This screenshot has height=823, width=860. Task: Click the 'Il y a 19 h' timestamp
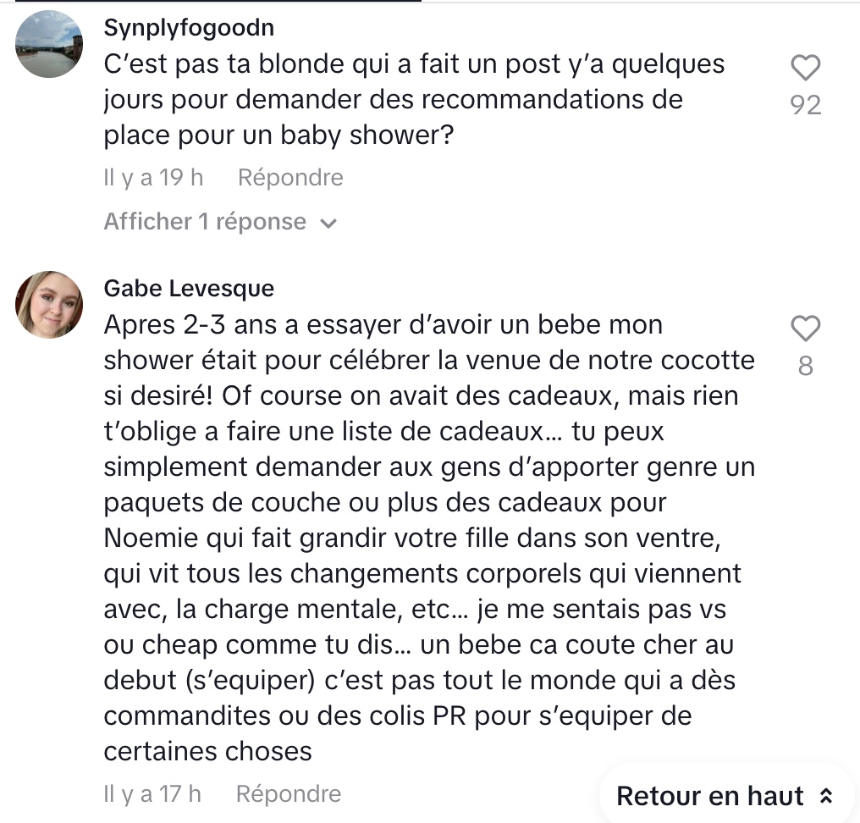153,178
